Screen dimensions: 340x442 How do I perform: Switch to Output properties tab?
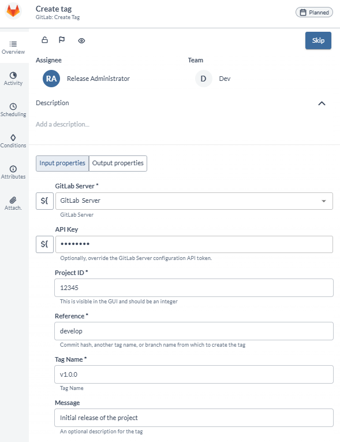118,163
